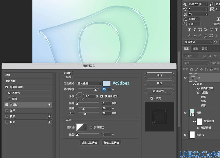The image size is (220, 158).
Task: Open kerning value dropdown arrow
Action: pos(206,9)
